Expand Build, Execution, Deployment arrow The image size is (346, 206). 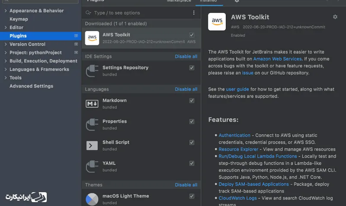[6, 61]
